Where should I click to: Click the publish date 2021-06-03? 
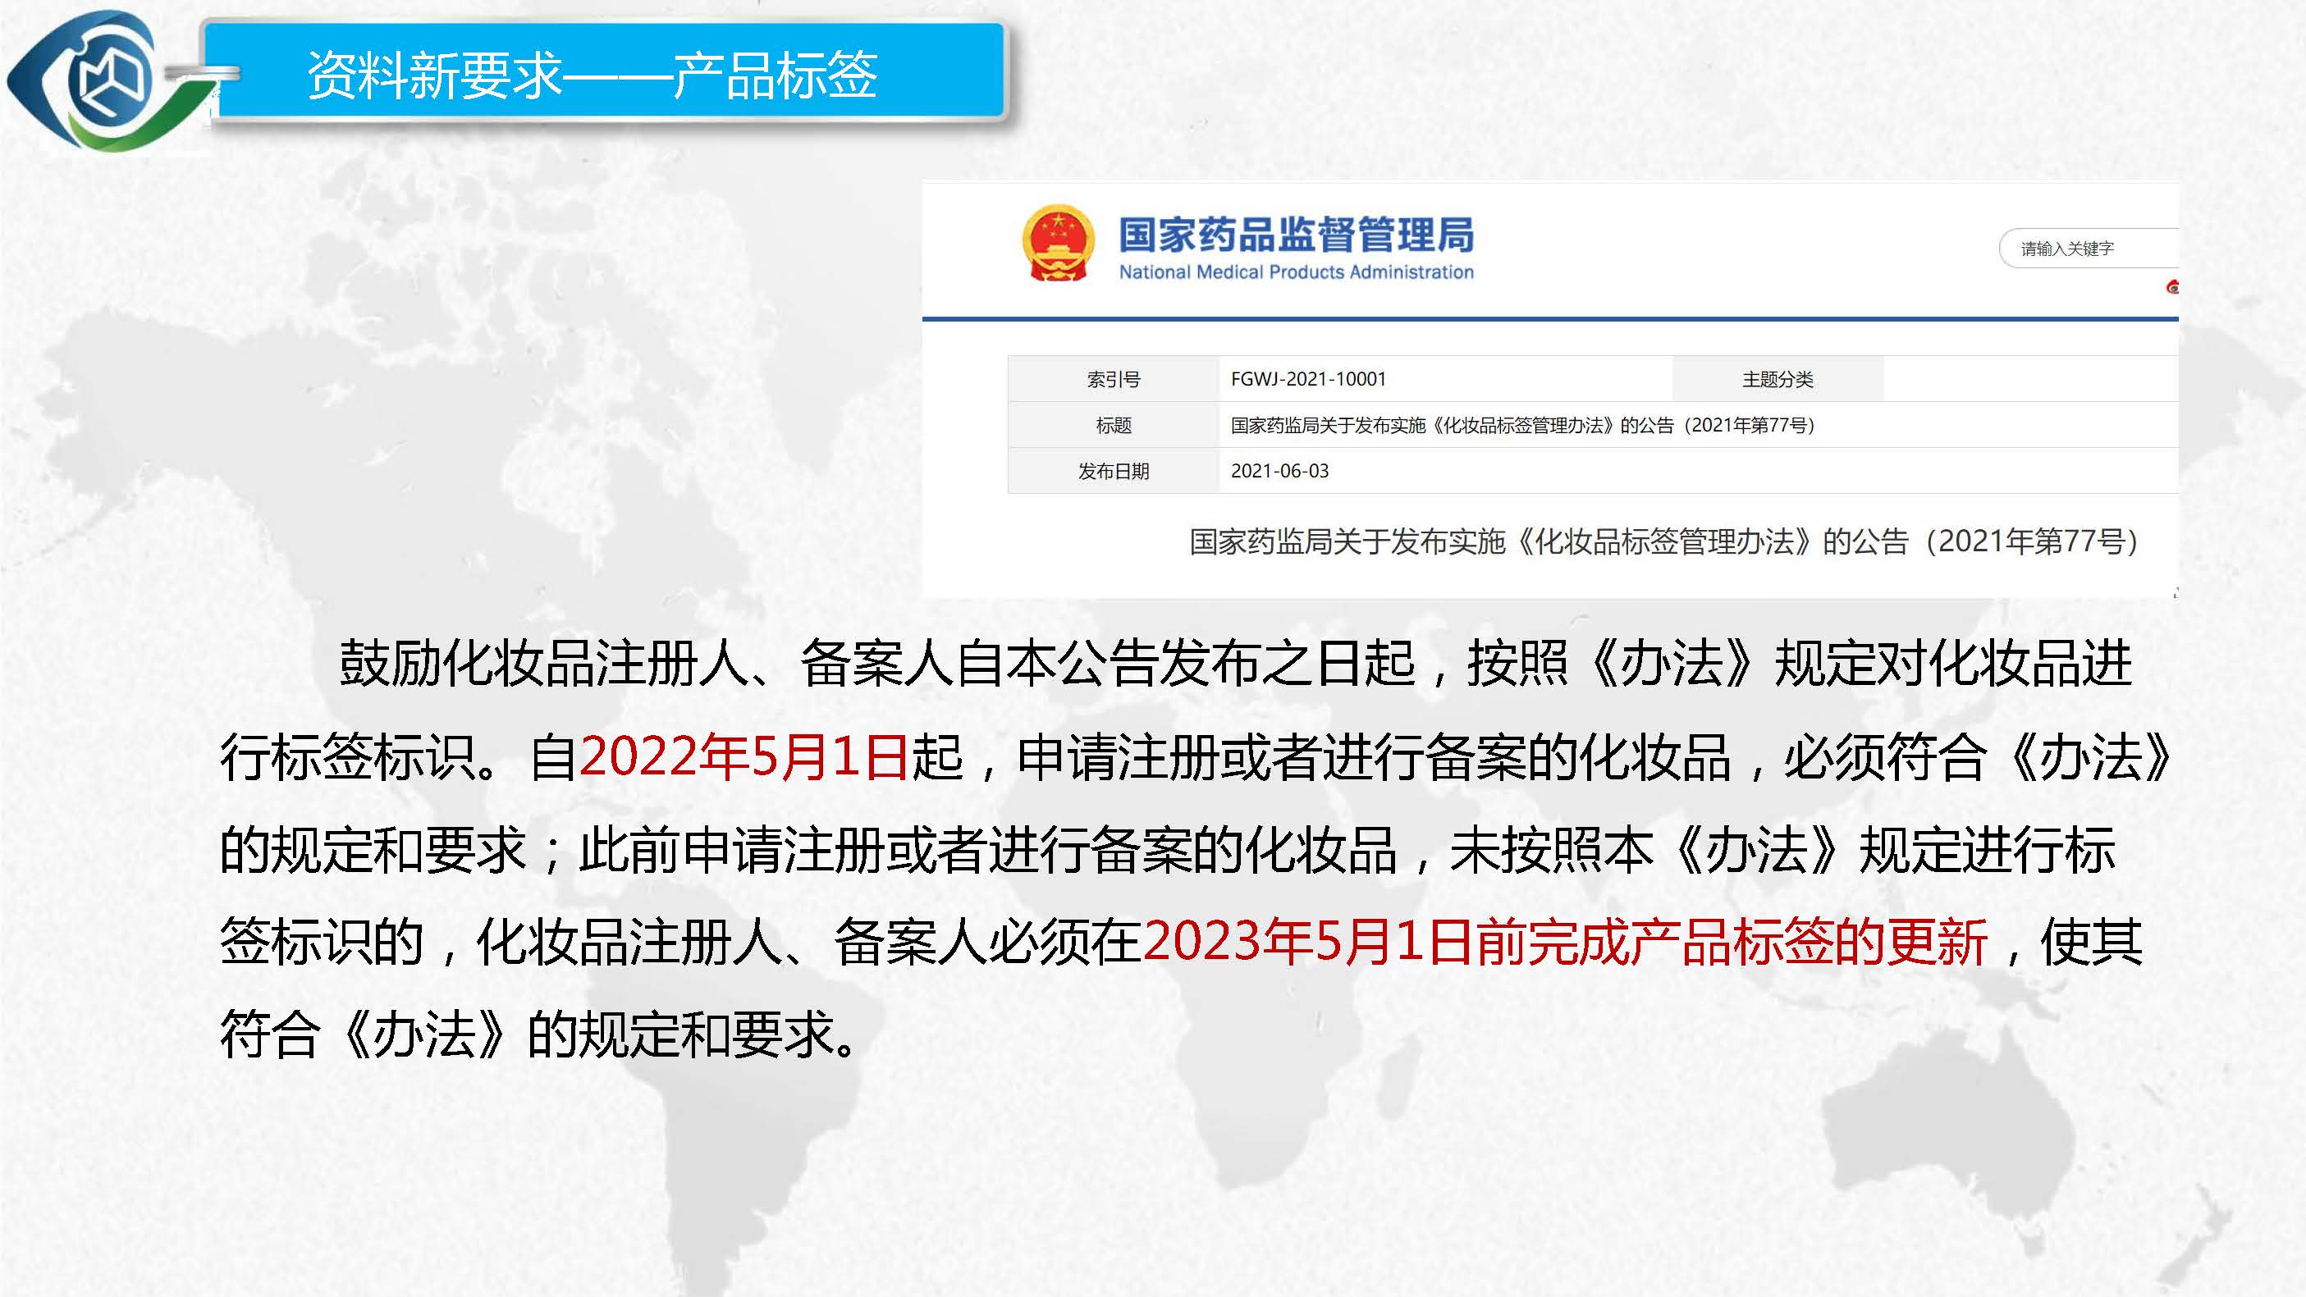pos(1279,471)
